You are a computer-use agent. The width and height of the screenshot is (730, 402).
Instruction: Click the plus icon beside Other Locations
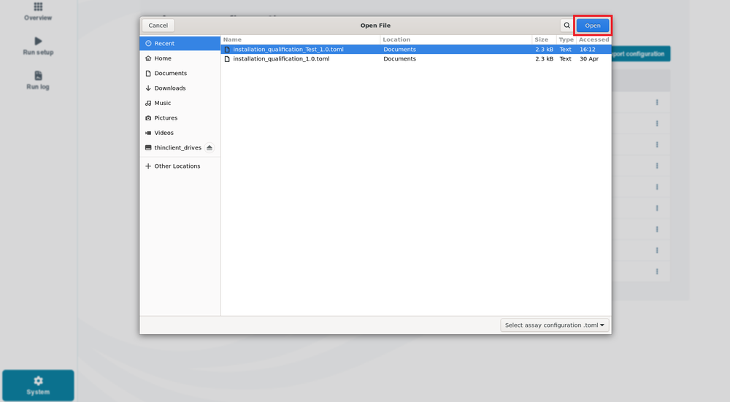click(x=148, y=166)
